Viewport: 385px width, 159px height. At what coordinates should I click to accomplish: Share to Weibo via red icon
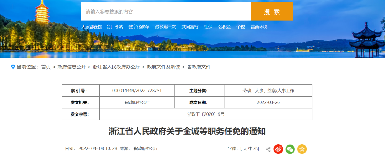[x=278, y=149]
